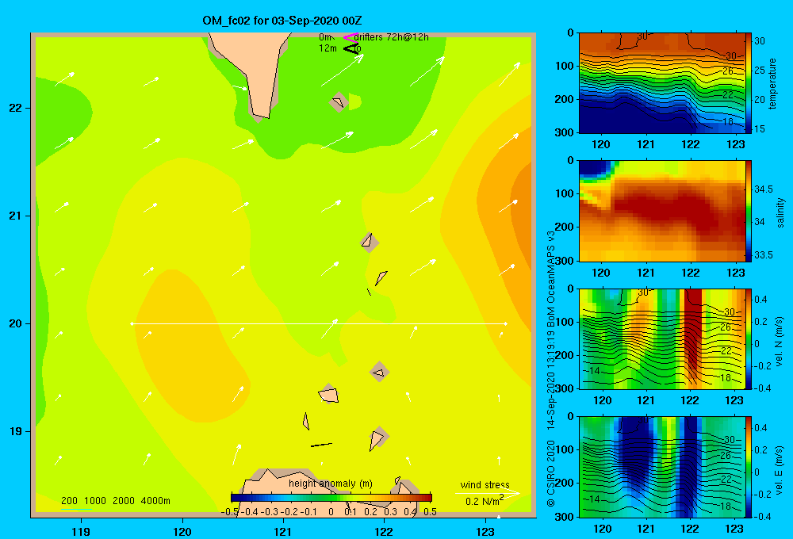The width and height of the screenshot is (793, 539).
Task: Click latitude label 21 on main map axis
Action: click(16, 216)
